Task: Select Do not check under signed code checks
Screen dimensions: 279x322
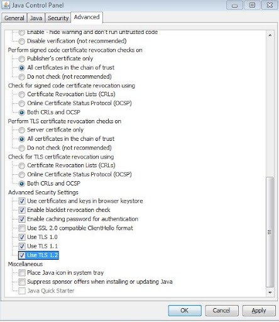Action: click(x=21, y=77)
